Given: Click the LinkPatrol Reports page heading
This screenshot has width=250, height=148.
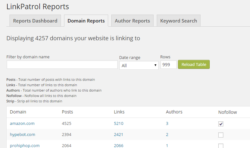Looking at the screenshot, I should tap(38, 7).
